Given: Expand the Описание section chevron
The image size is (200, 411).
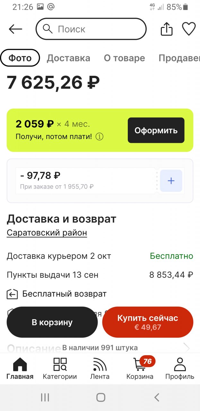Looking at the screenshot, I should click(186, 347).
